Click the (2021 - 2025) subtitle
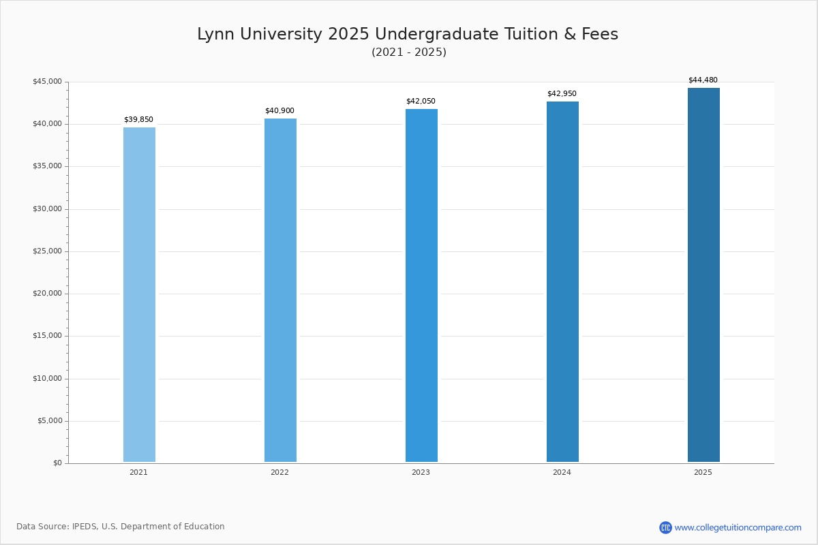This screenshot has height=545, width=818. click(x=409, y=52)
